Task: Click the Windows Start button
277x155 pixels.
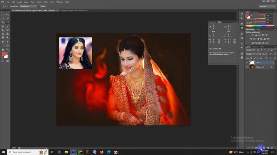Action: coord(3,152)
